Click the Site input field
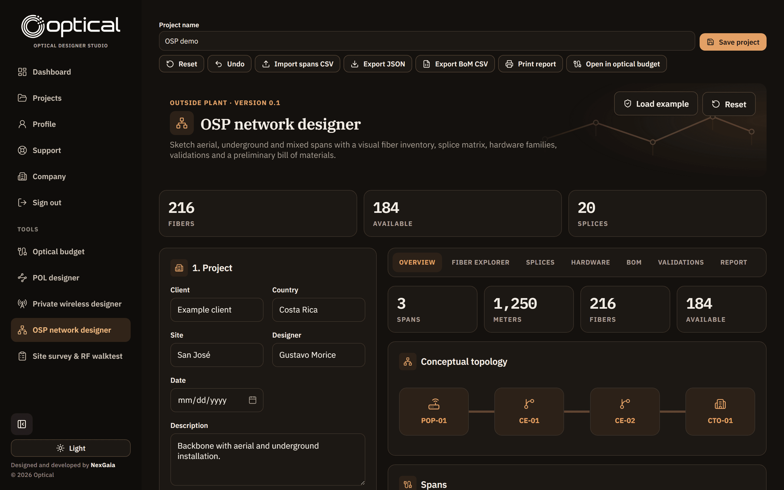Screen dimensions: 784x490 tap(217, 355)
